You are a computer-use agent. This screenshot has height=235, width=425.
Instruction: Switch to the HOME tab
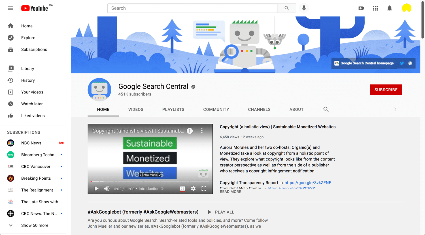103,109
